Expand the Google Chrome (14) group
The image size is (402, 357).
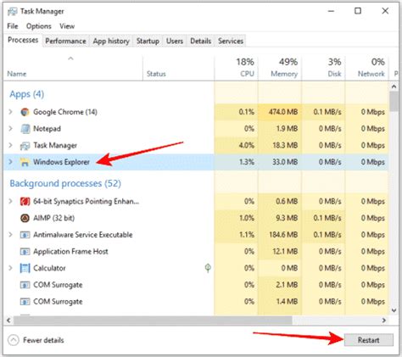11,112
